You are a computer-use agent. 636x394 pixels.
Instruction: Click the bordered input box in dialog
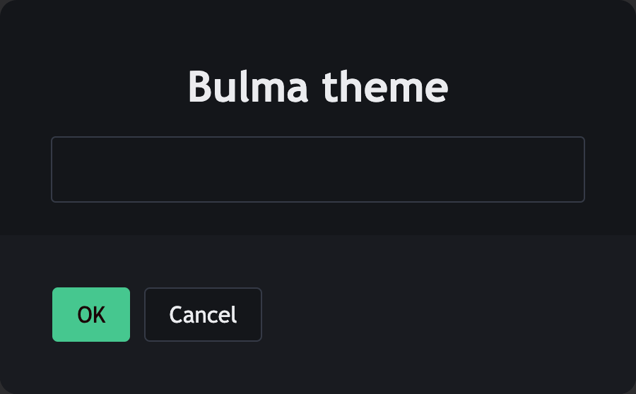coord(318,169)
